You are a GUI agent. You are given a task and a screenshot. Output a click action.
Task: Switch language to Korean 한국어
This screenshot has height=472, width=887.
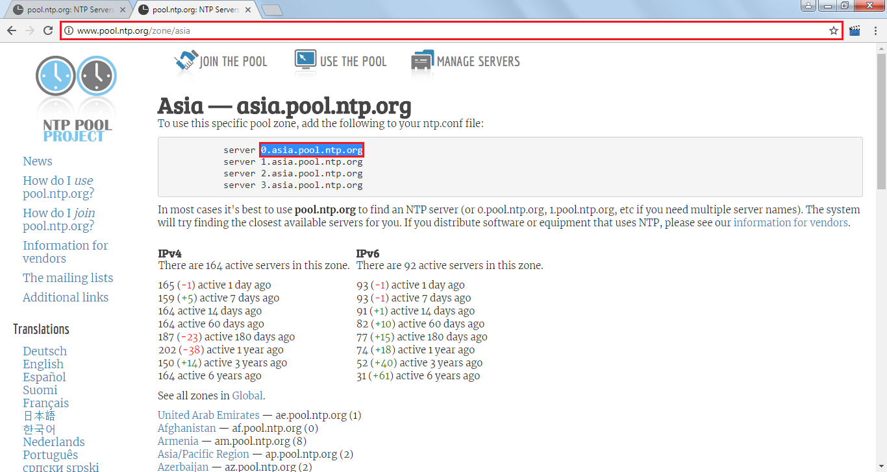click(x=39, y=429)
